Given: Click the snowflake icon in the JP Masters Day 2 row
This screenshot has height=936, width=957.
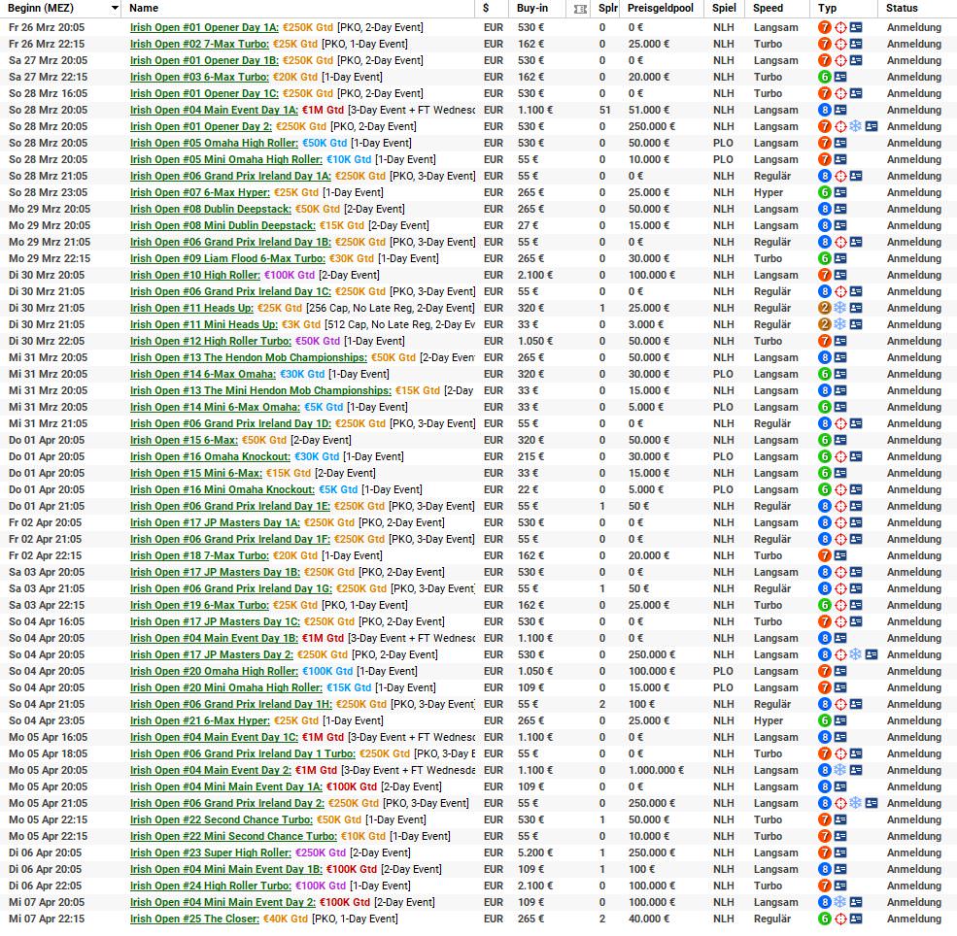Looking at the screenshot, I should [x=855, y=654].
